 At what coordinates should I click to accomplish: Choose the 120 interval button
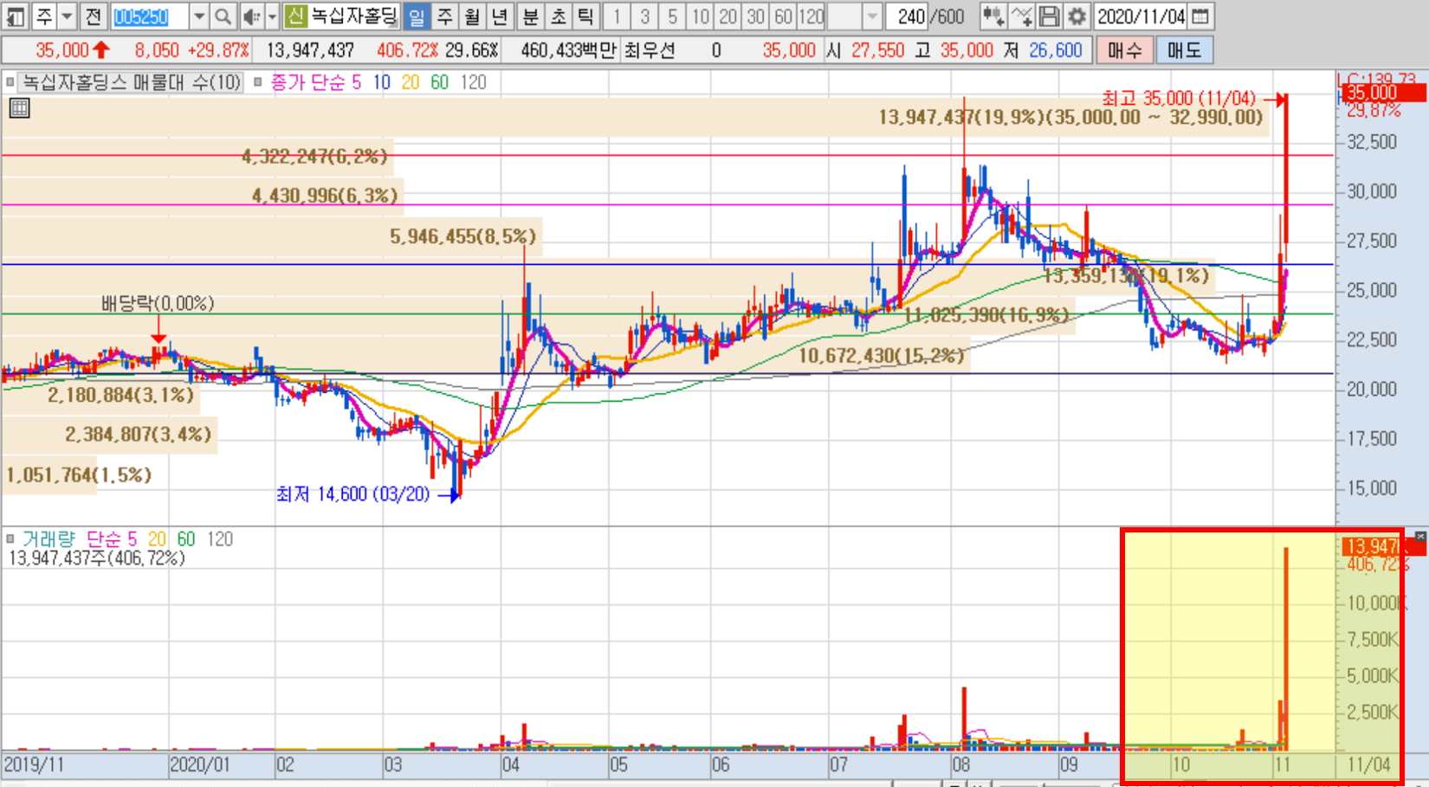(811, 16)
